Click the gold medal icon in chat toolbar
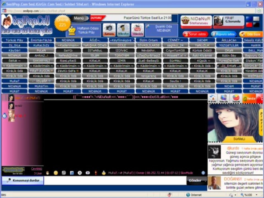This screenshot has width=264, height=198. (x=104, y=173)
